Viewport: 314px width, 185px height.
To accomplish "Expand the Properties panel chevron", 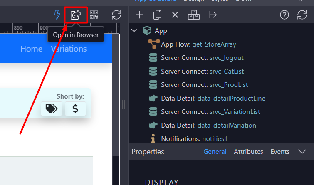I will tap(302, 152).
